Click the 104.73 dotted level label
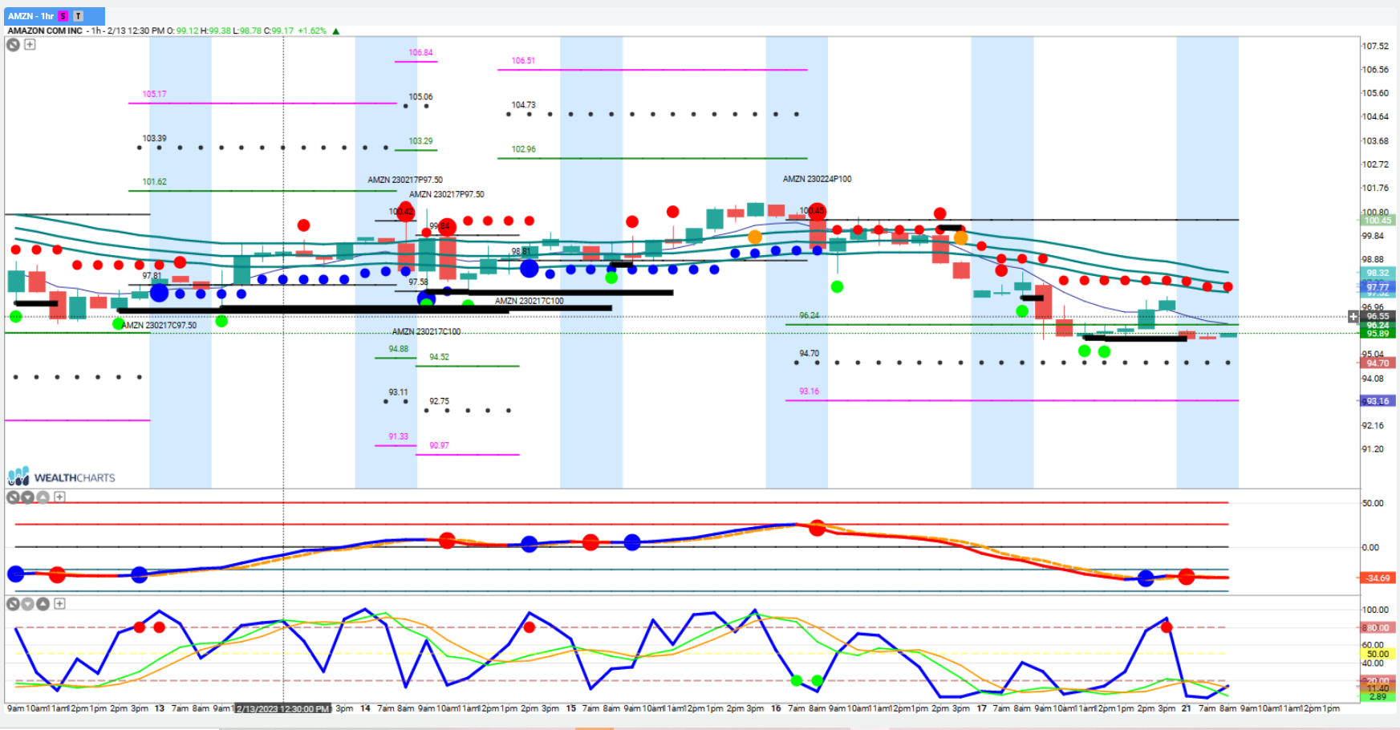The width and height of the screenshot is (1400, 730). pos(523,105)
